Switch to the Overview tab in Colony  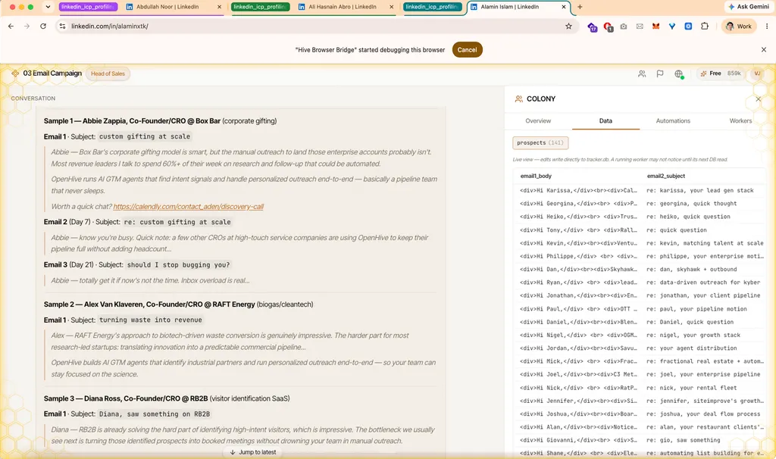[538, 120]
